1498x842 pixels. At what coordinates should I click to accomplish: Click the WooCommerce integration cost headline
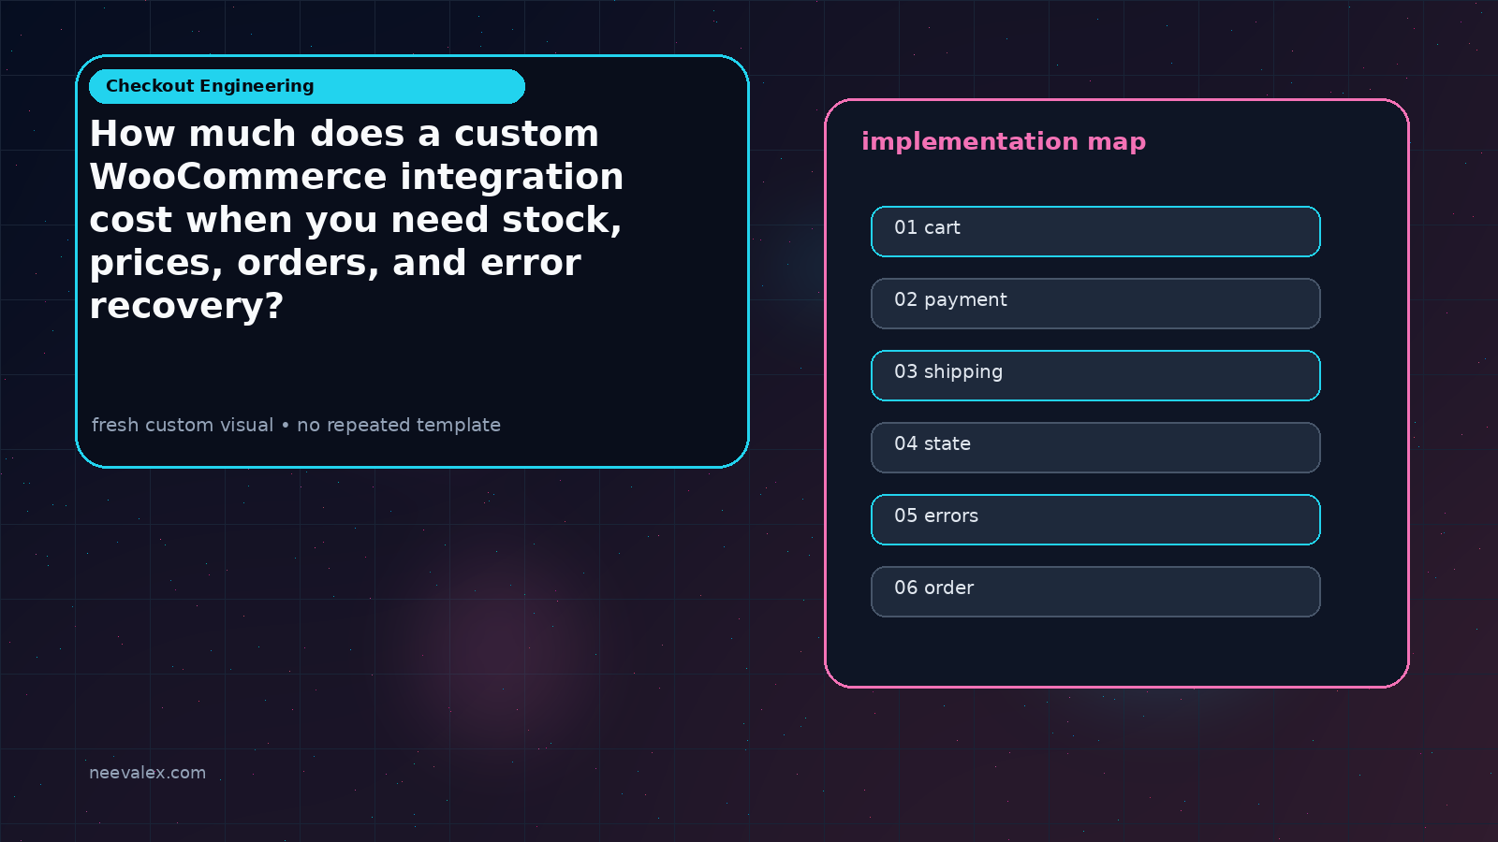pyautogui.click(x=357, y=220)
